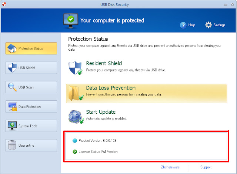Click the Settings gear icon
This screenshot has width=237, height=174.
208,25
